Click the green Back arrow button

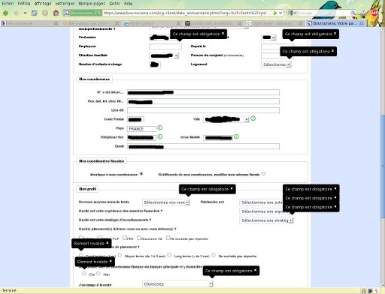pyautogui.click(x=5, y=13)
